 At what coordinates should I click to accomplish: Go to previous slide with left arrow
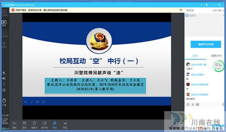(x=25, y=102)
